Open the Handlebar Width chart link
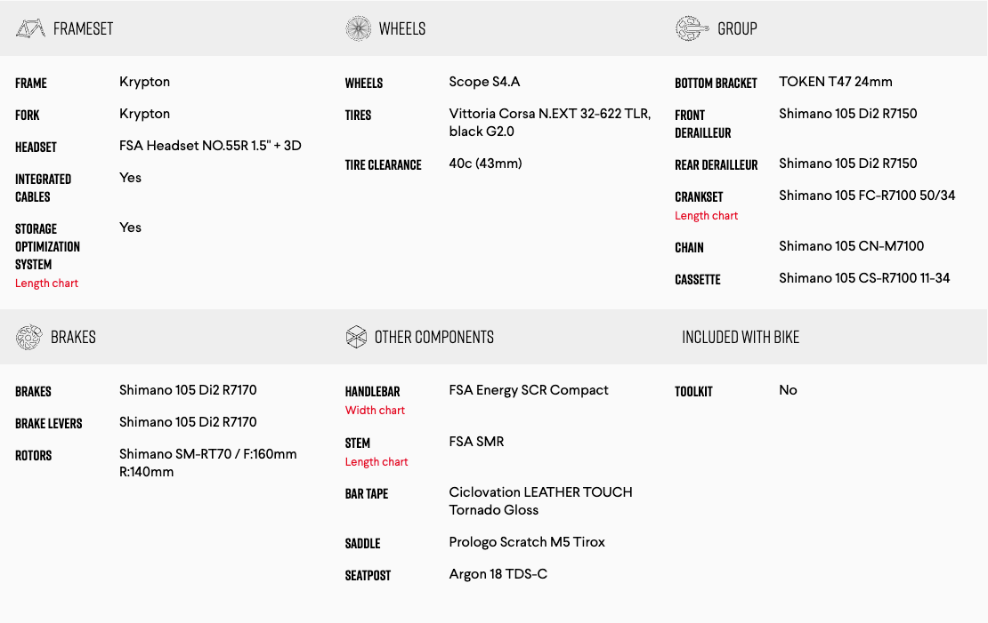The height and width of the screenshot is (623, 988). click(375, 411)
